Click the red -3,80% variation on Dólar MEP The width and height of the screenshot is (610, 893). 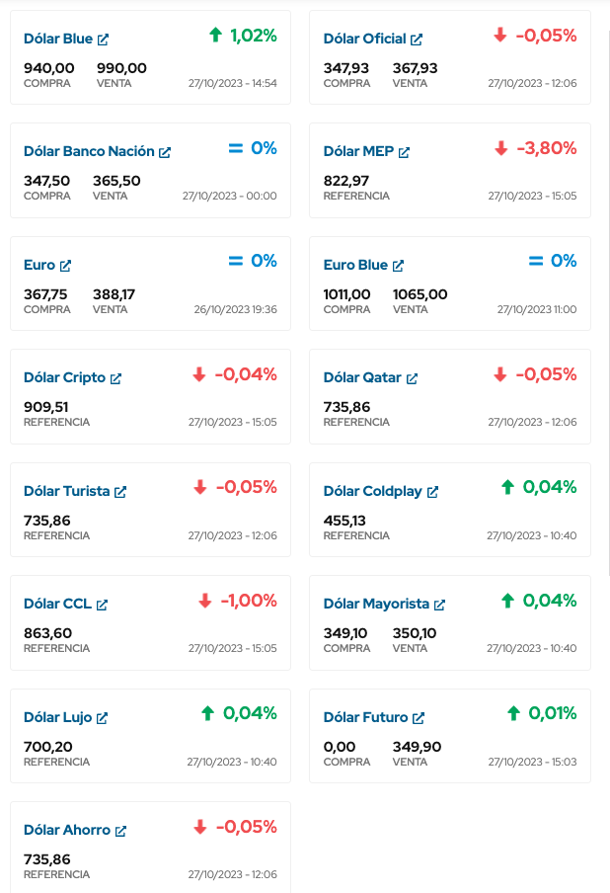click(x=546, y=148)
